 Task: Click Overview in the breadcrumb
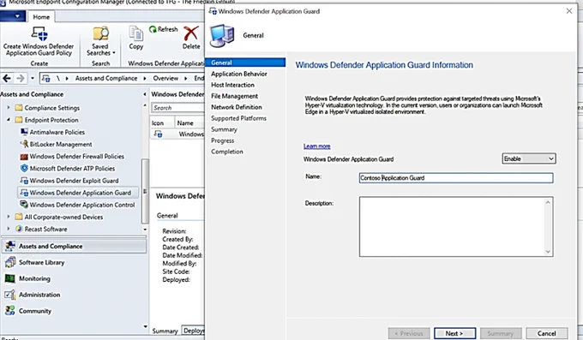pos(165,79)
